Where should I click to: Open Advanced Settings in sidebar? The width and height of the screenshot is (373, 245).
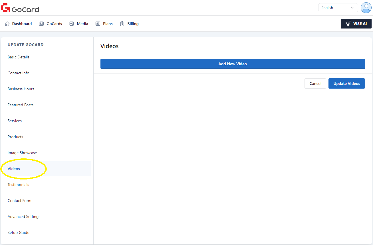click(24, 217)
